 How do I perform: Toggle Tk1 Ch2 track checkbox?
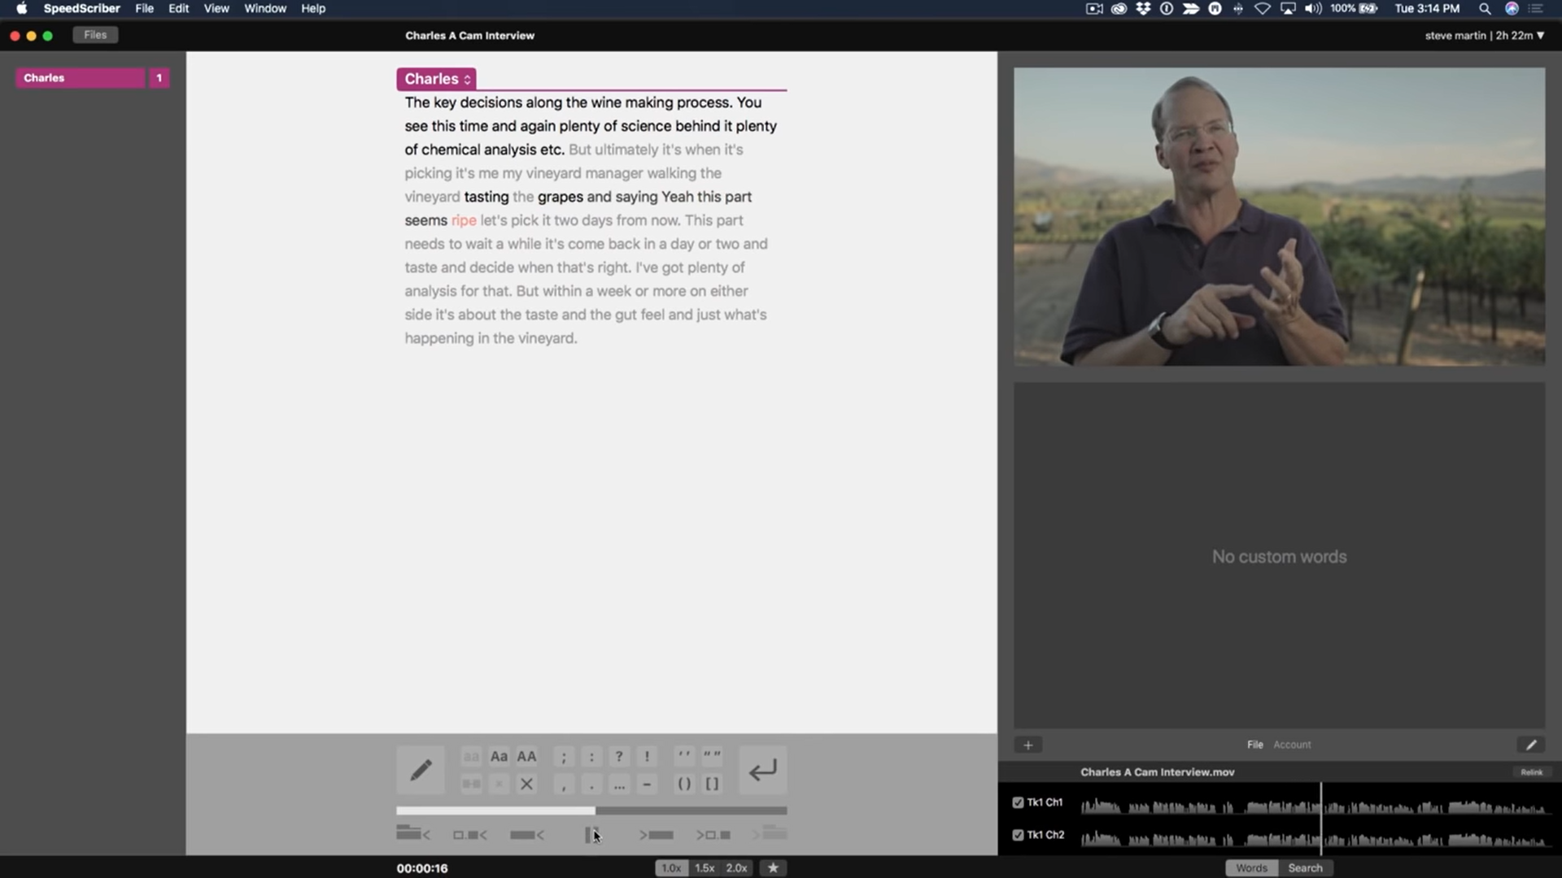(x=1018, y=835)
